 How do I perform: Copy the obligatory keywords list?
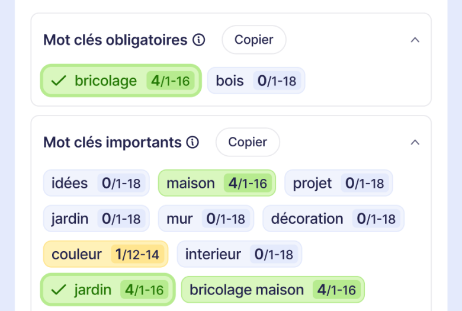pyautogui.click(x=254, y=40)
